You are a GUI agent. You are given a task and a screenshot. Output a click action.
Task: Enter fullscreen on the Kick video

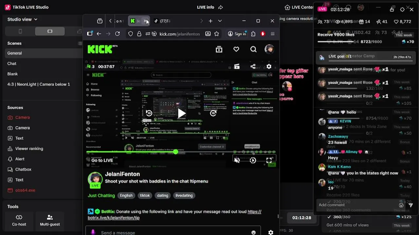[x=269, y=160]
